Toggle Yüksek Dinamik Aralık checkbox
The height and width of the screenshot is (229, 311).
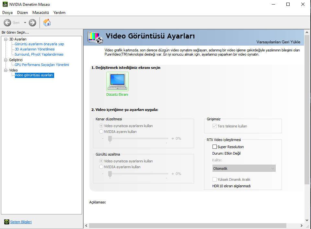(x=214, y=180)
